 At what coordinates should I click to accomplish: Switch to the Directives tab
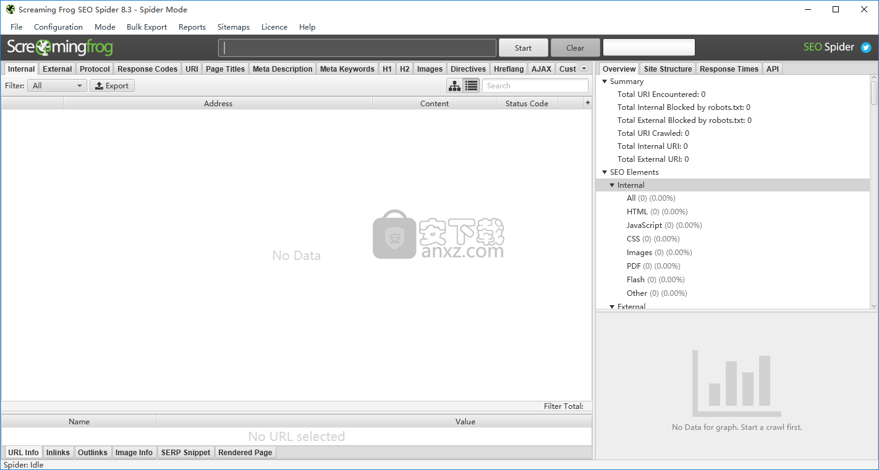tap(468, 69)
